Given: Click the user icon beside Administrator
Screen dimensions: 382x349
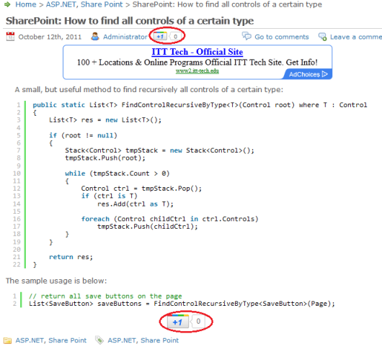Looking at the screenshot, I should 95,37.
